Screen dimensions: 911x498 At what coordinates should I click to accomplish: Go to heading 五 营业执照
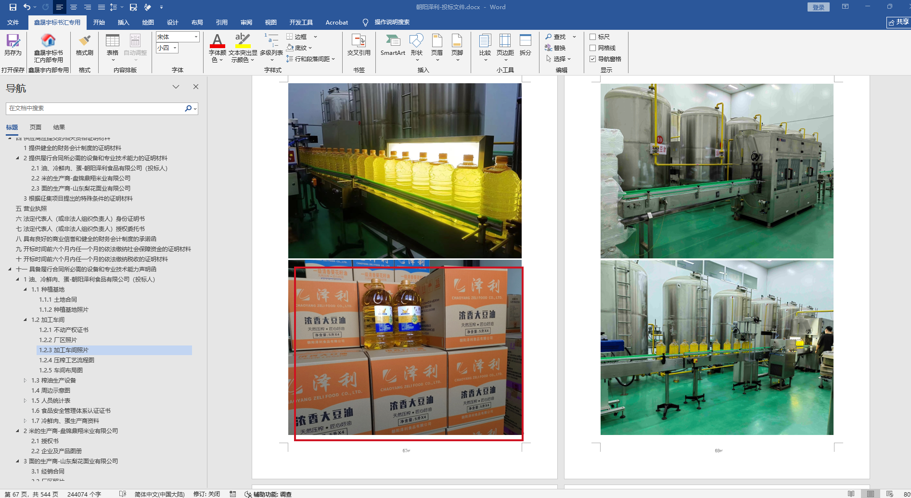pyautogui.click(x=31, y=209)
